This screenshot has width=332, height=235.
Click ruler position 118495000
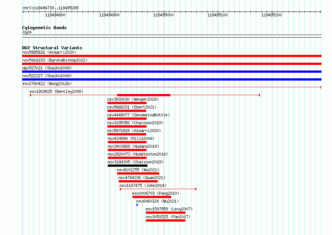(x=163, y=15)
